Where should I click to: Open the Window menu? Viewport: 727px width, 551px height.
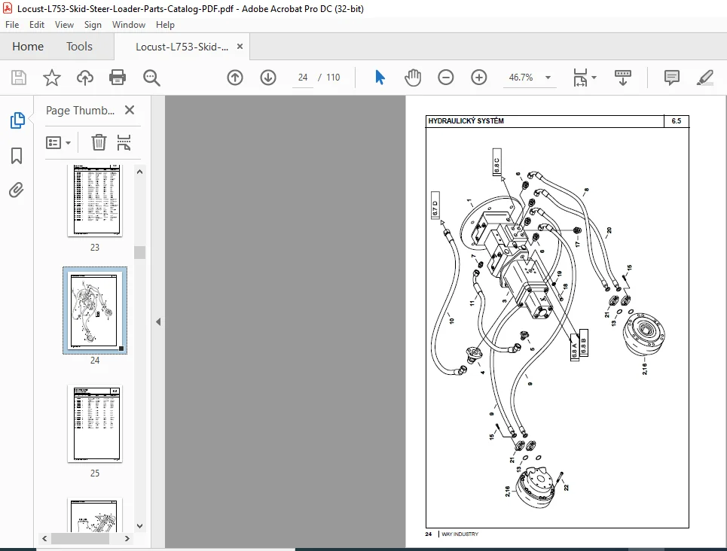tap(128, 25)
